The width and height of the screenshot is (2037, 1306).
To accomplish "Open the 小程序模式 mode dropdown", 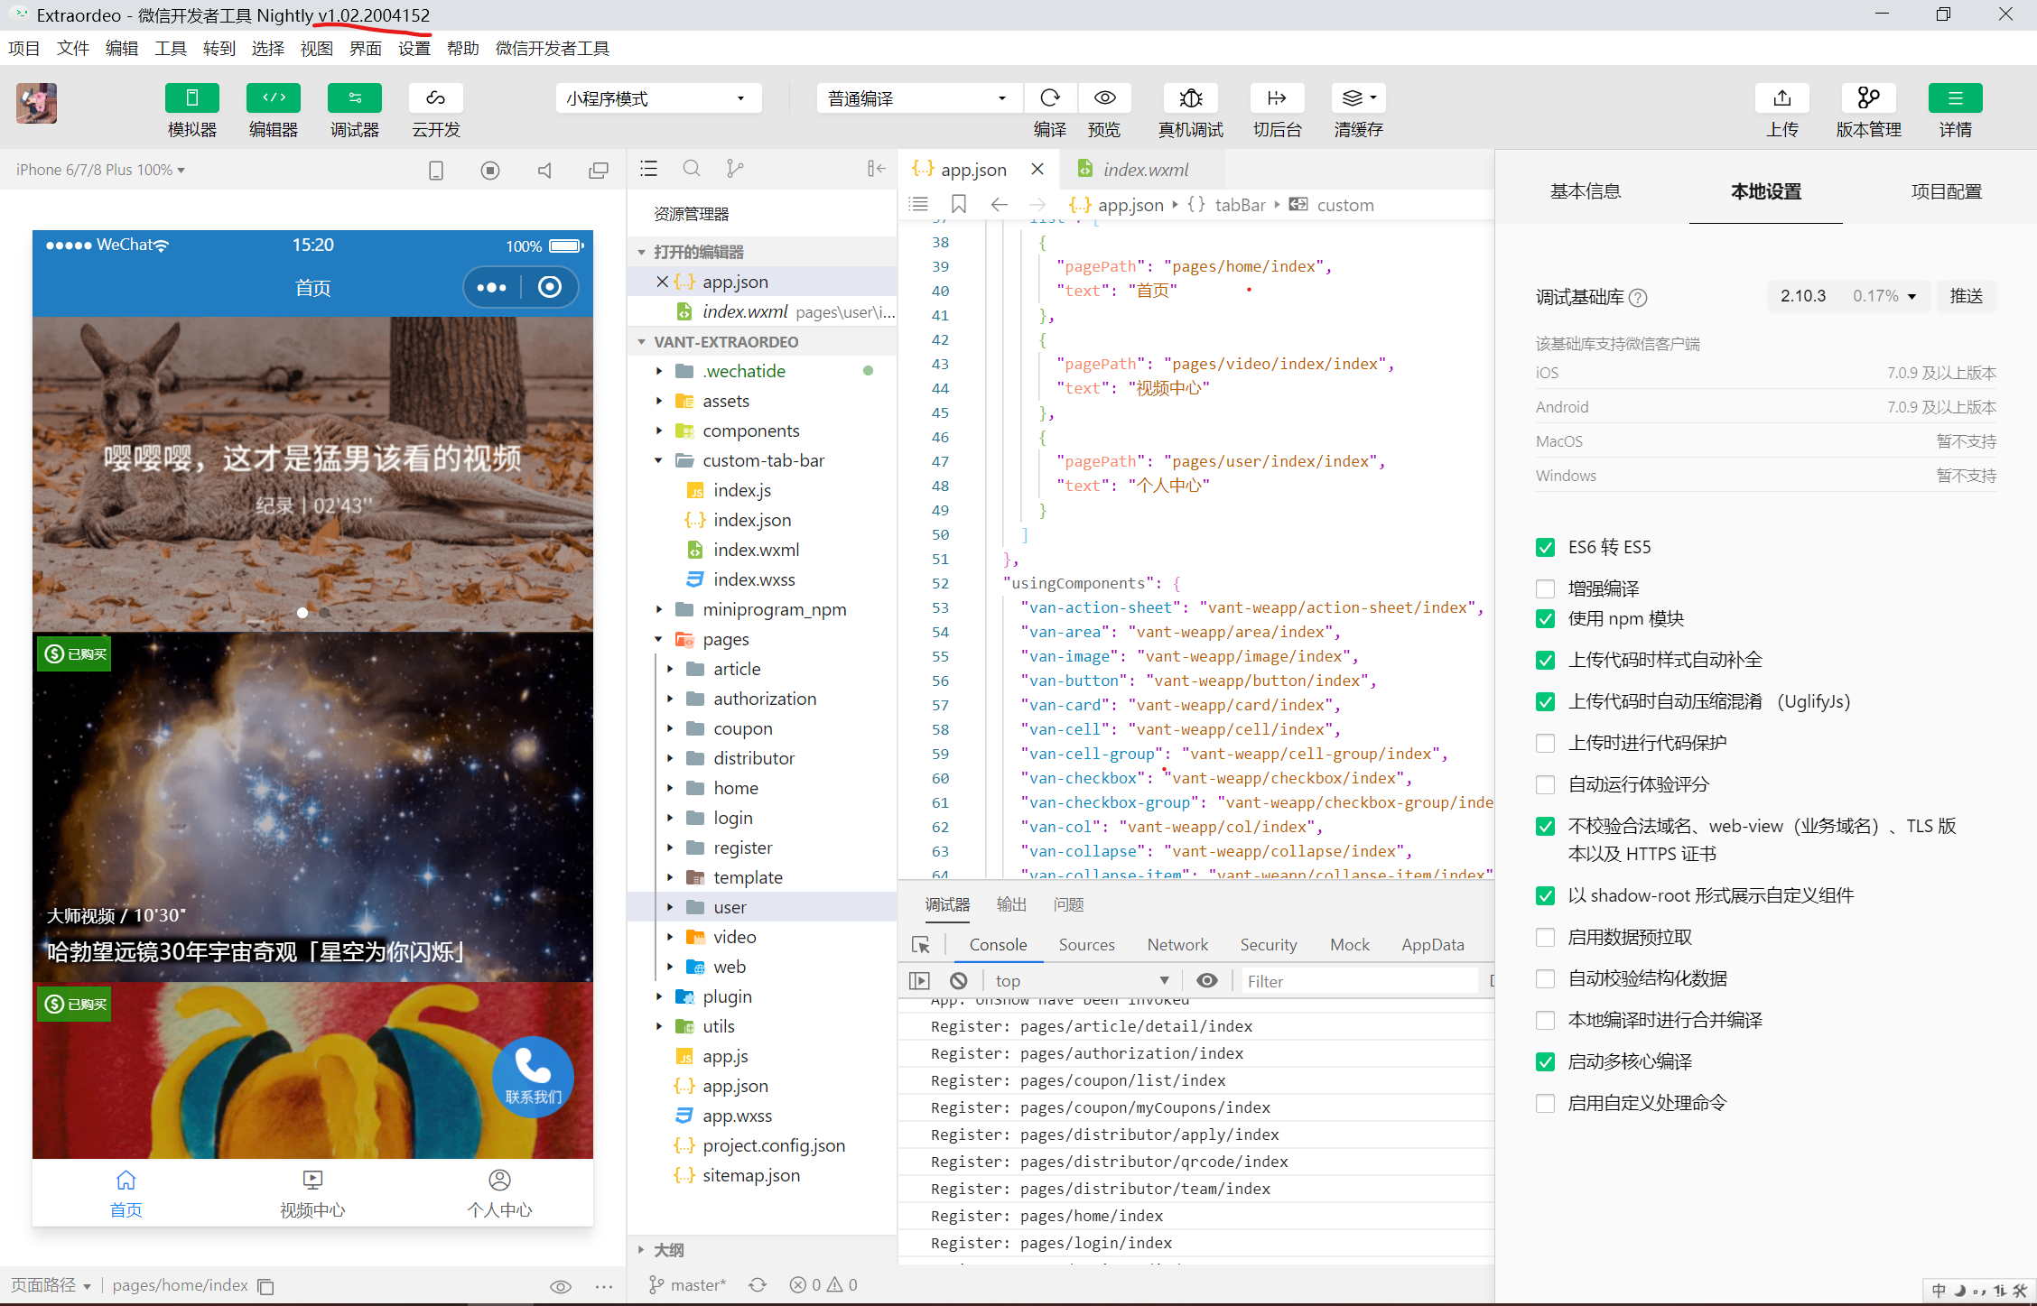I will point(657,98).
